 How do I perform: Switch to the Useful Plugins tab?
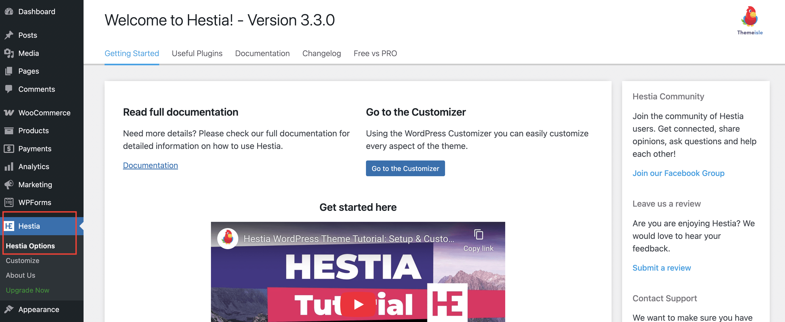tap(197, 53)
